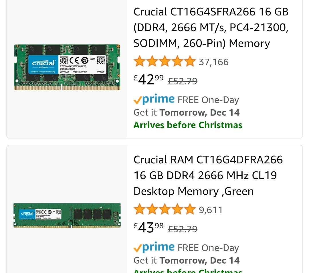Click the first star under the CT16G4SFRA266 title
The height and width of the screenshot is (273, 309).
coord(140,61)
